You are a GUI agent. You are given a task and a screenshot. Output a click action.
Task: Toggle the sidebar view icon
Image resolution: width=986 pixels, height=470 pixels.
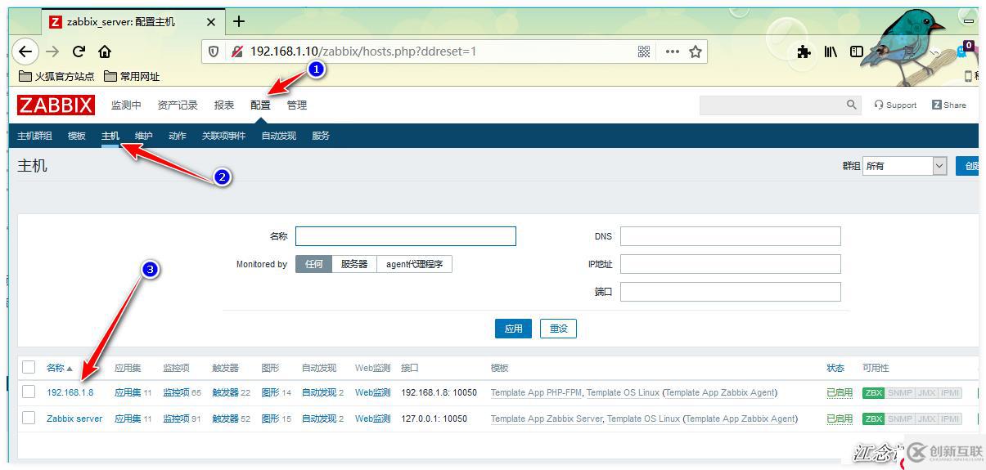tap(857, 51)
